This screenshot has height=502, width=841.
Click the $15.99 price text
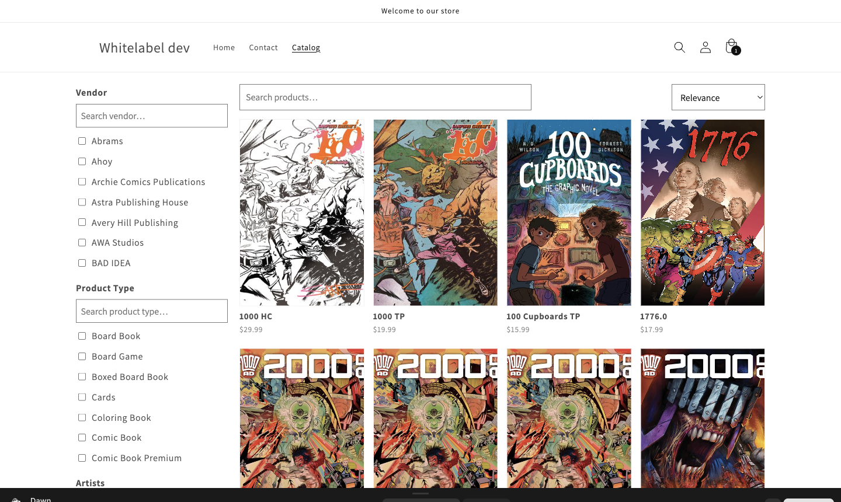[518, 330]
